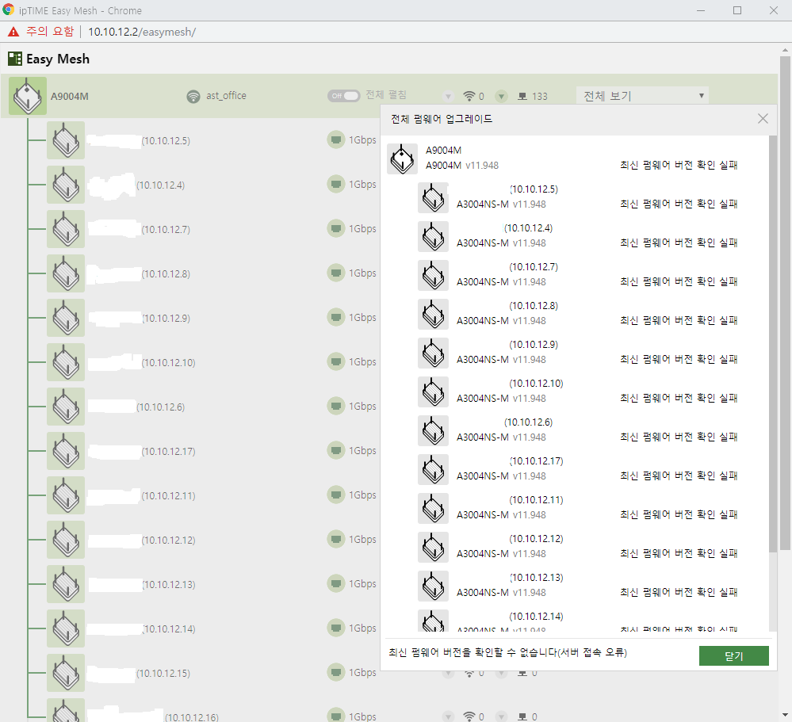Select router icon for 10.10.12.9 in tree

tap(66, 318)
